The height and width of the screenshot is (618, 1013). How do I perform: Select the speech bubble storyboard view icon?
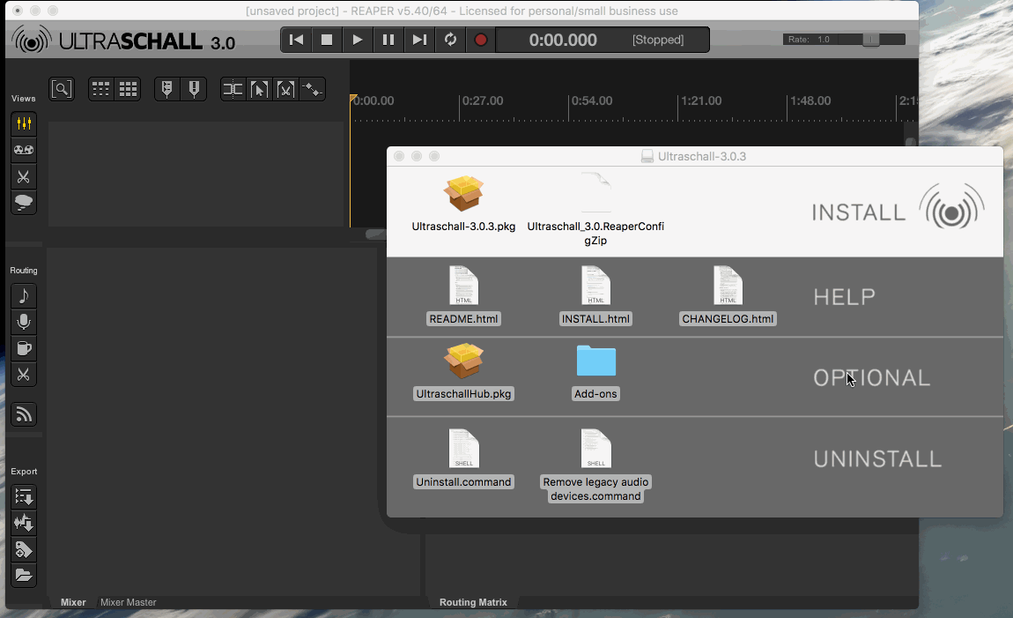pyautogui.click(x=24, y=203)
